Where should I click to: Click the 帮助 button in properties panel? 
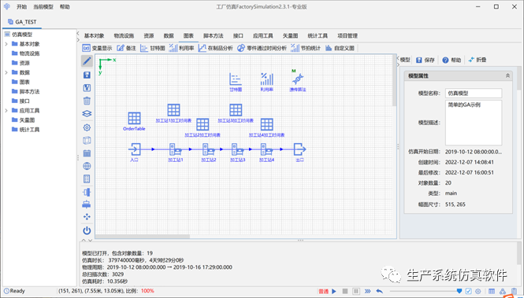[x=452, y=60]
